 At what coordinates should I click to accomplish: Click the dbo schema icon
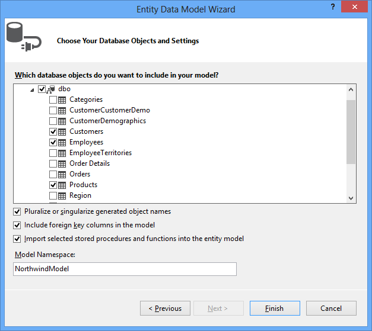pos(51,89)
